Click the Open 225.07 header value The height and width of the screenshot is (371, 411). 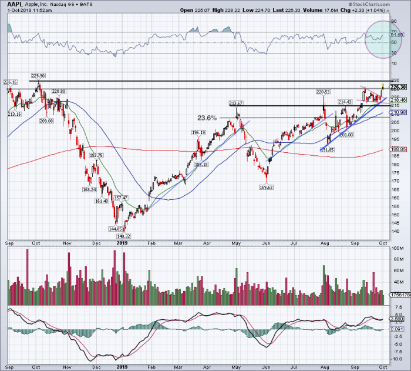pos(195,10)
